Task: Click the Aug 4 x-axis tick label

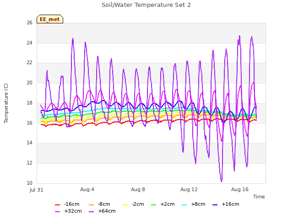Action: (x=87, y=189)
